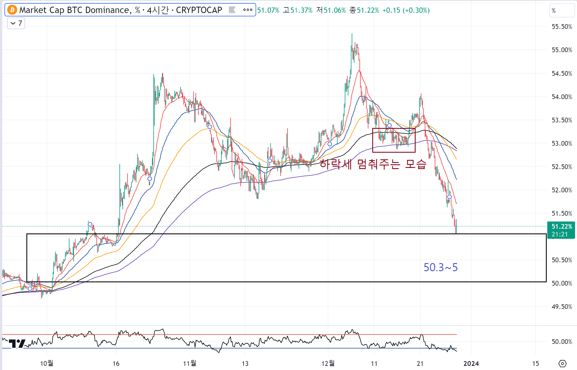Select the red upper band line in the oscillator pane

pyautogui.click(x=250, y=334)
